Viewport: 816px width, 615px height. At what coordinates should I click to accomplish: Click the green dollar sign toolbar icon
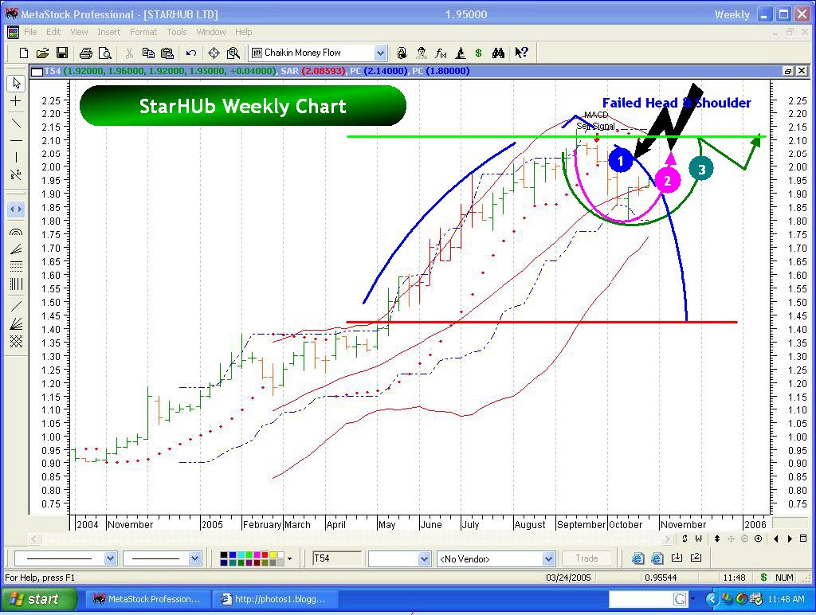[x=479, y=53]
